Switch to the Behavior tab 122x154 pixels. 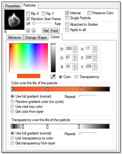click(x=15, y=37)
